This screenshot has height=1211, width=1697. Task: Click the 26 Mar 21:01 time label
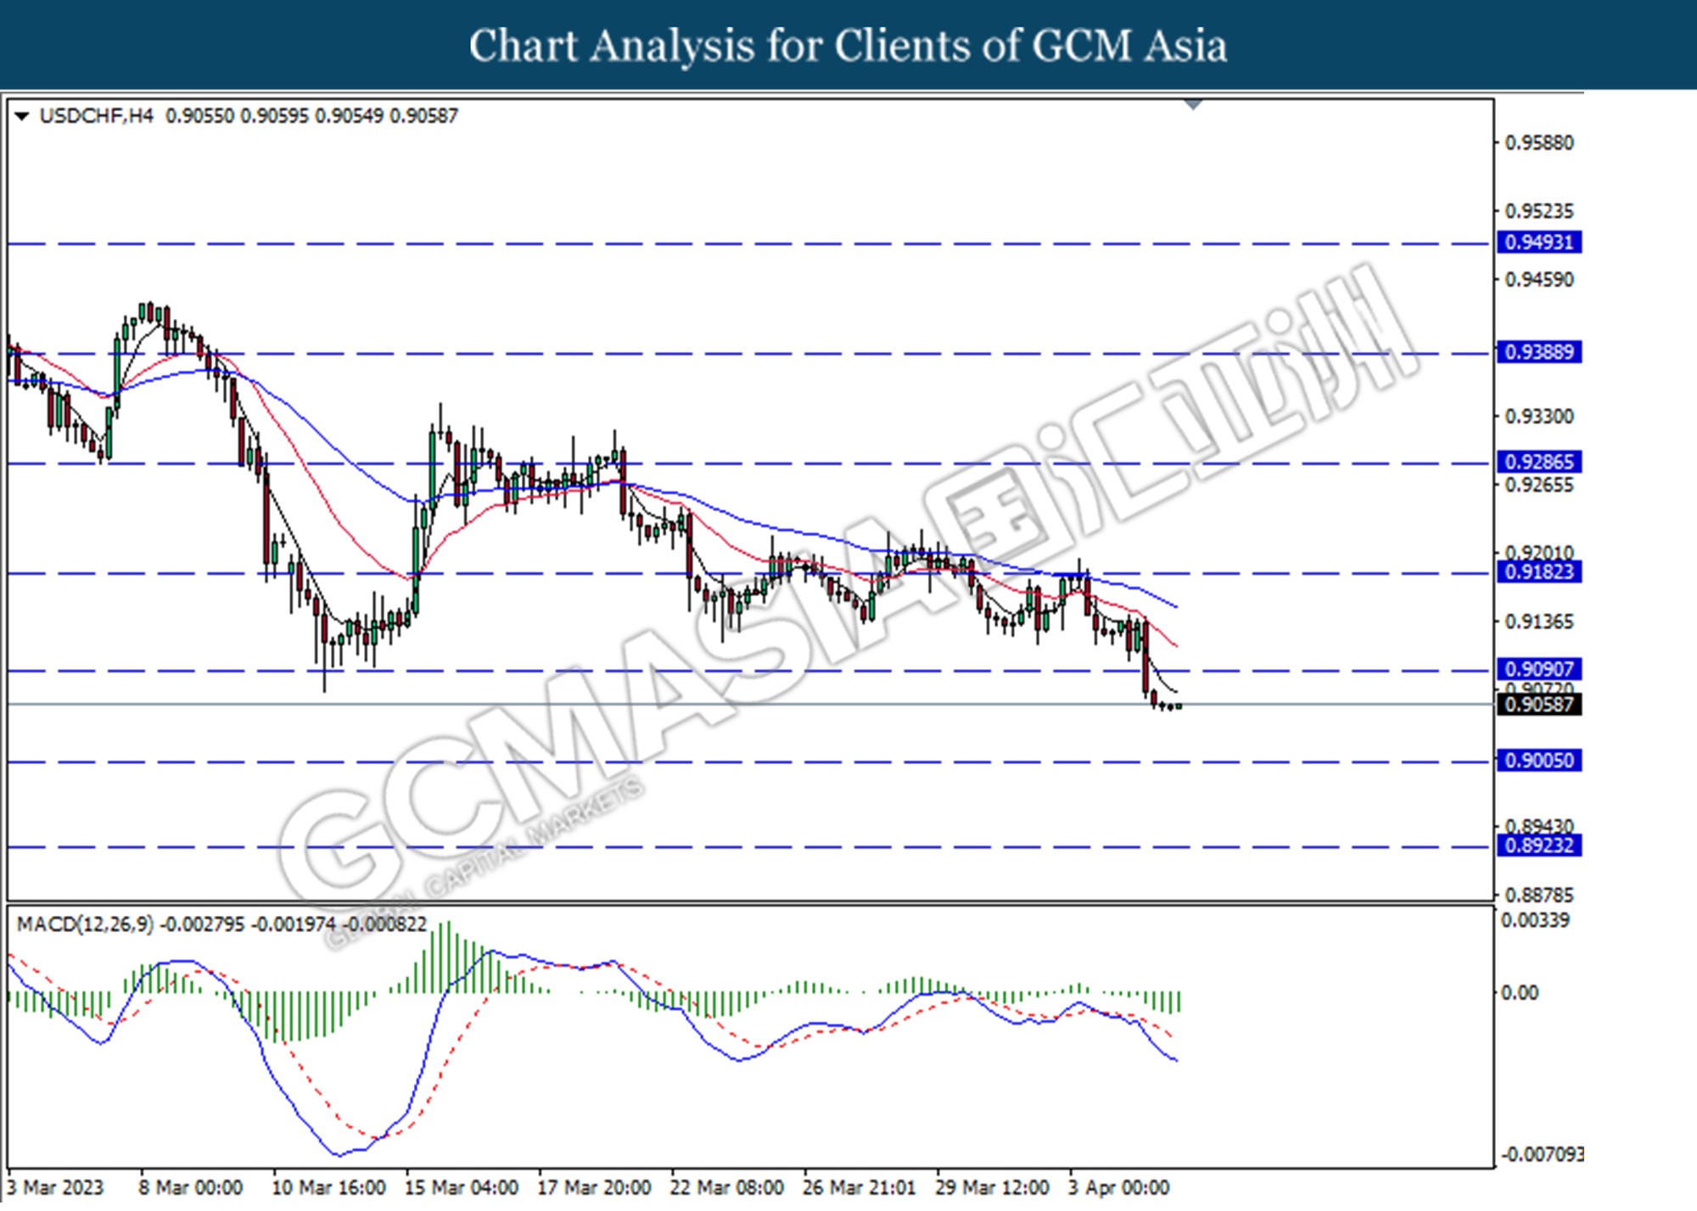click(859, 1187)
